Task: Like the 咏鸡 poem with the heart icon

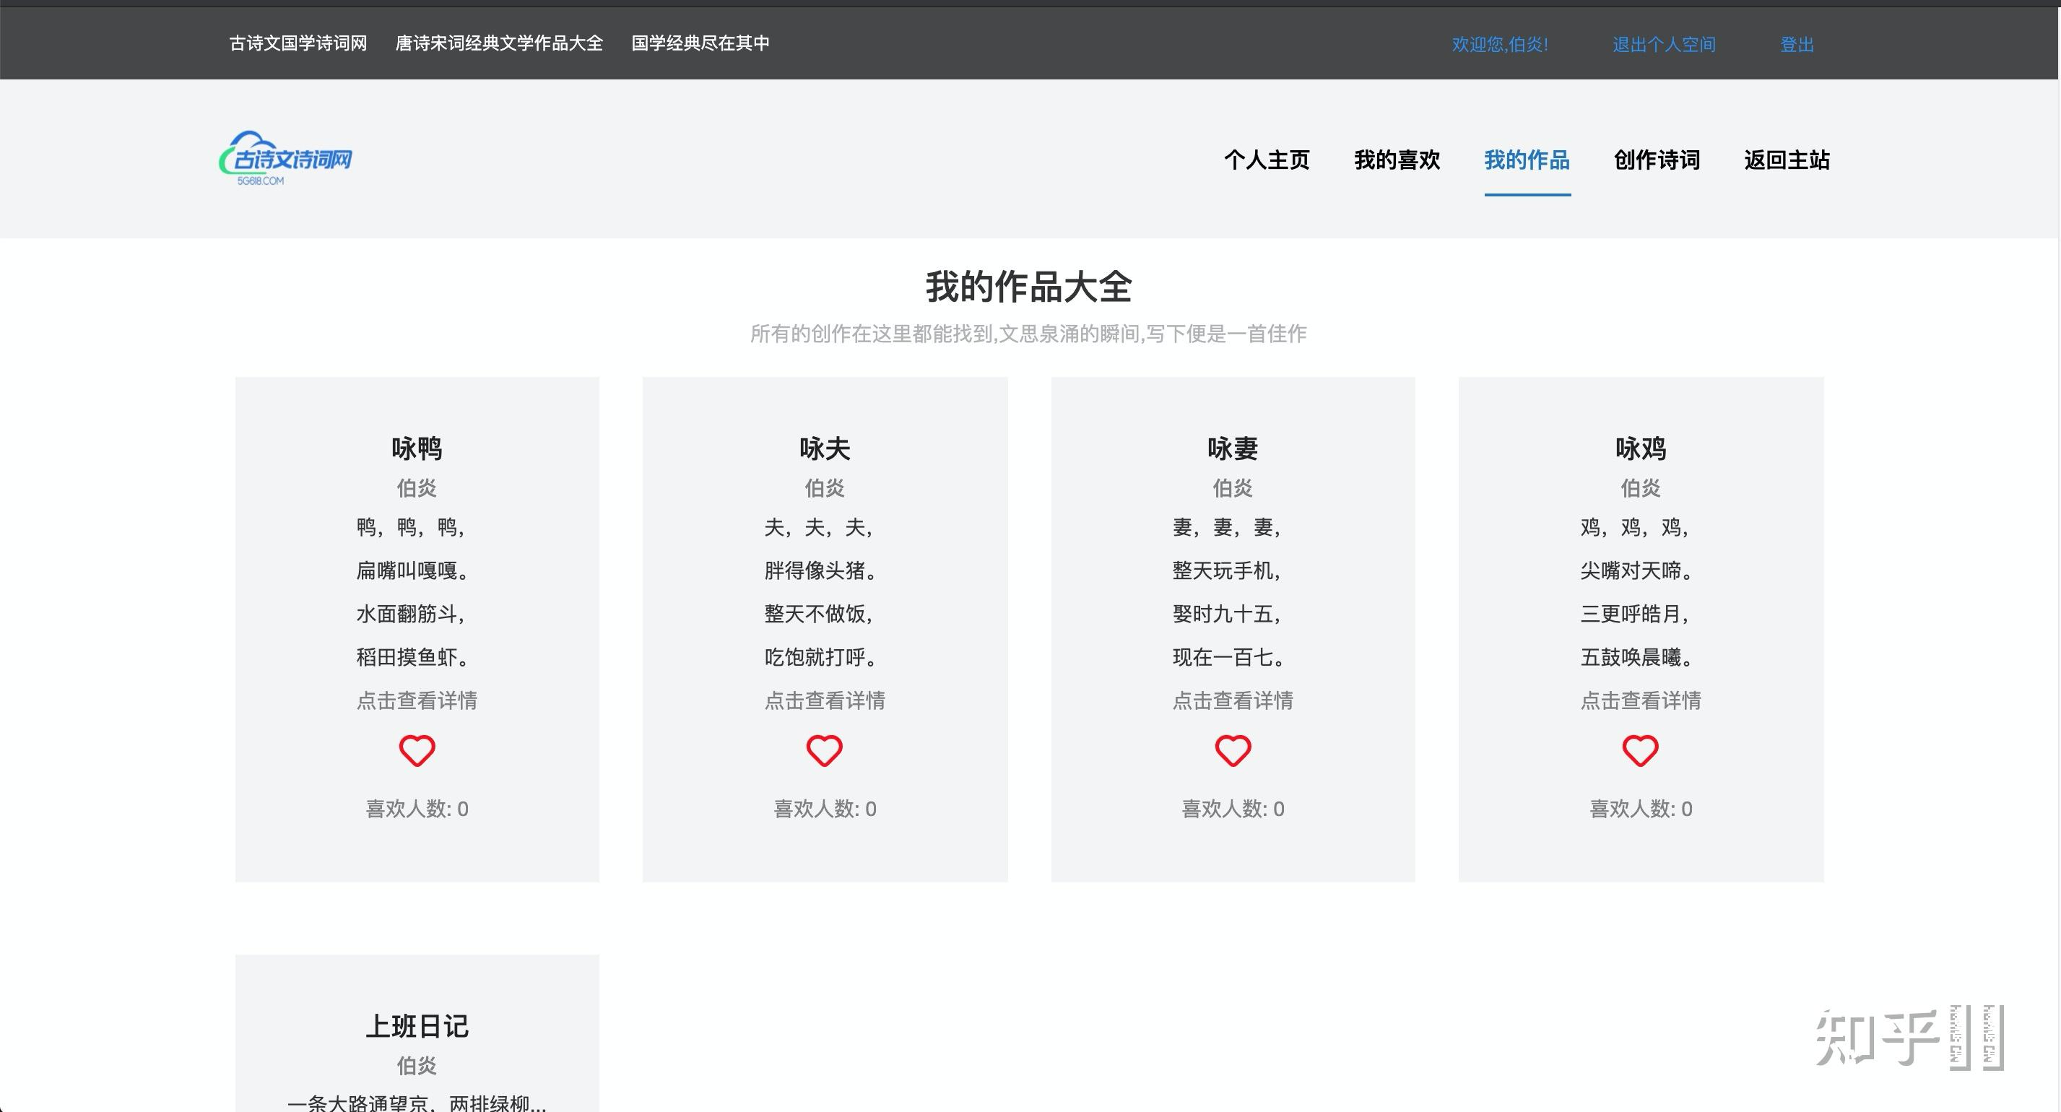Action: coord(1640,750)
